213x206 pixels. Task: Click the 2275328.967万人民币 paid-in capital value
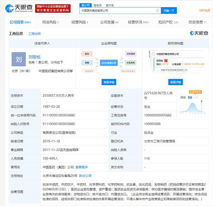[x=158, y=96]
